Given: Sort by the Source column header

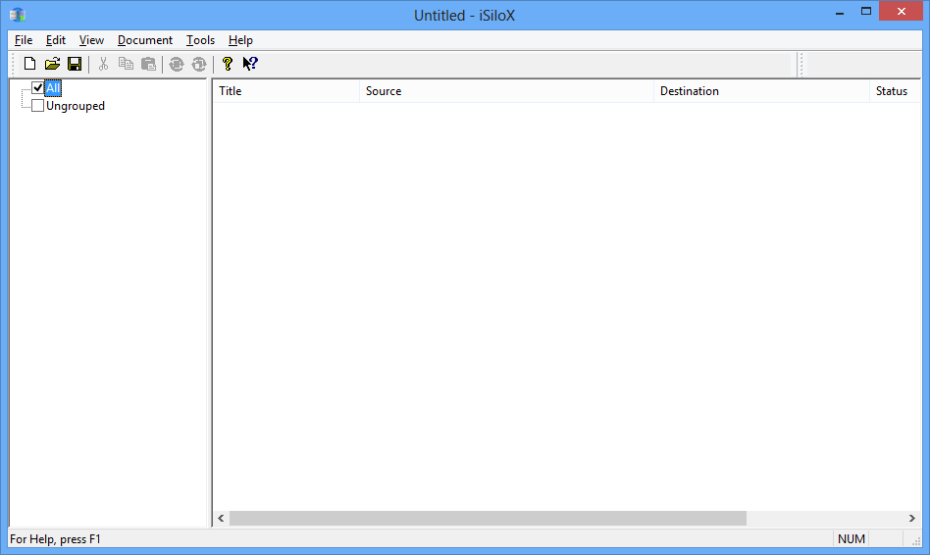Looking at the screenshot, I should [506, 91].
